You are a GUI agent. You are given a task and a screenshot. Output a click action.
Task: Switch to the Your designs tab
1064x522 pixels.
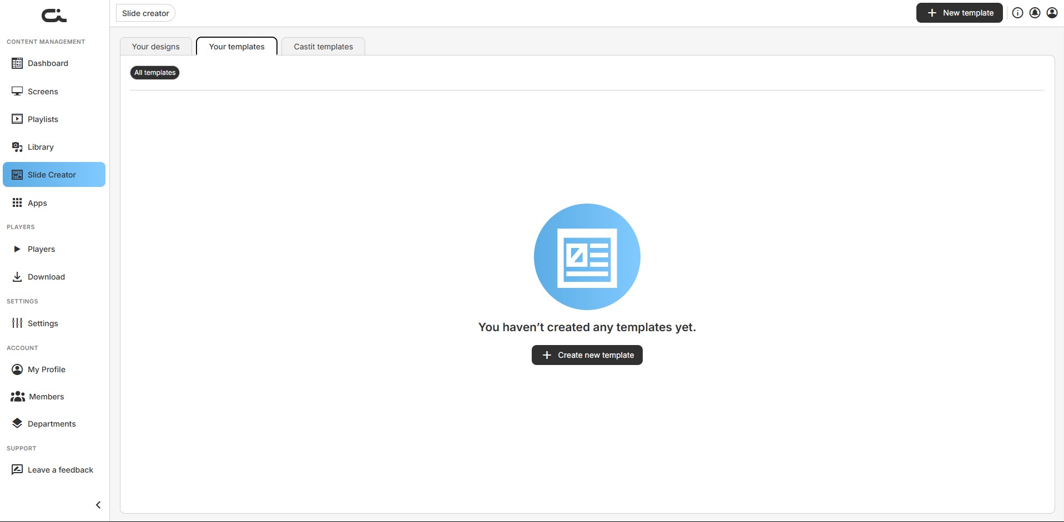pos(156,47)
